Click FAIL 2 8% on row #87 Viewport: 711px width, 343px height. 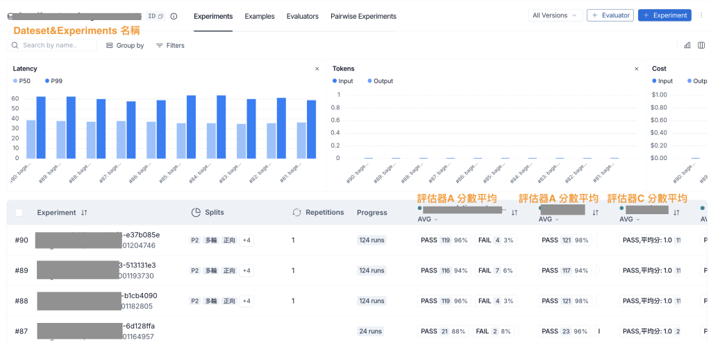[x=494, y=331]
